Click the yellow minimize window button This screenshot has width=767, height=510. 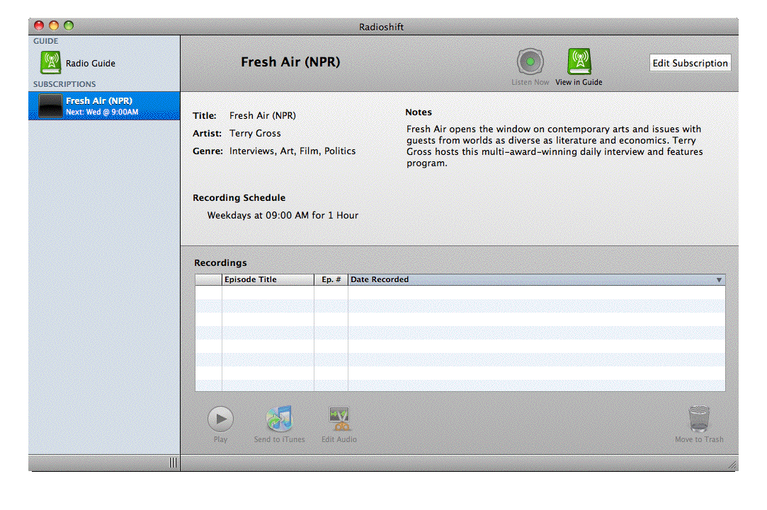pos(54,26)
